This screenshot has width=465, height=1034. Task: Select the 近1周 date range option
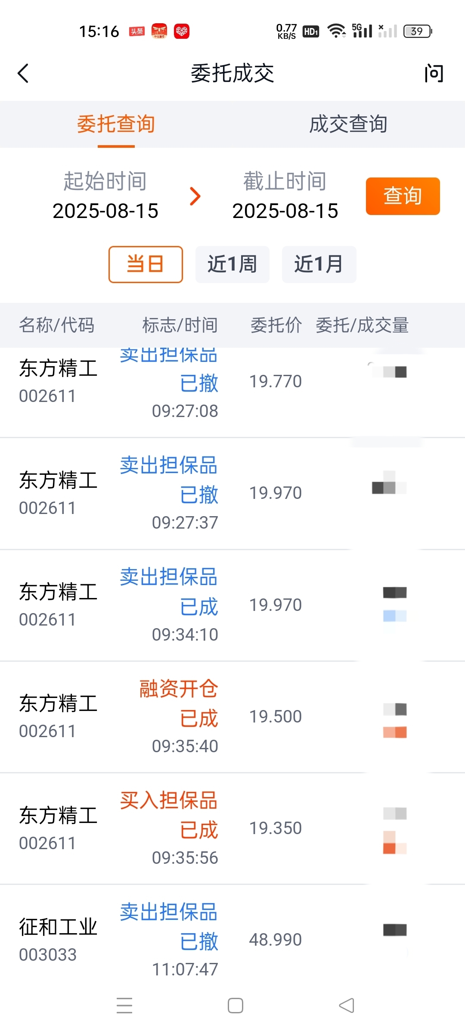(x=232, y=264)
